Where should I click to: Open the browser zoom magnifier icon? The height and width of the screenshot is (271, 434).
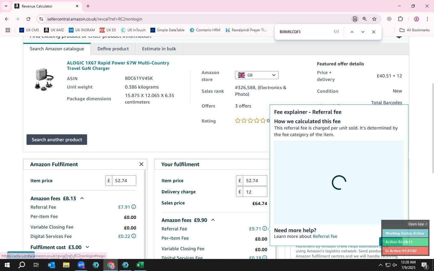[365, 19]
